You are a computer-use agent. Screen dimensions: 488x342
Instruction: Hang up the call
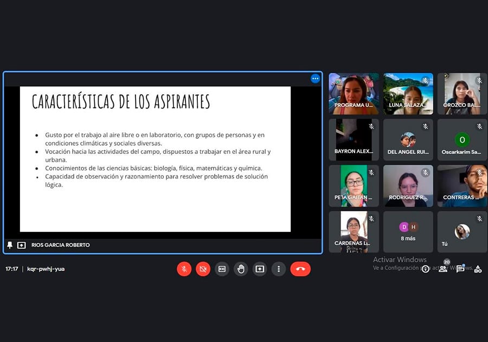point(300,269)
